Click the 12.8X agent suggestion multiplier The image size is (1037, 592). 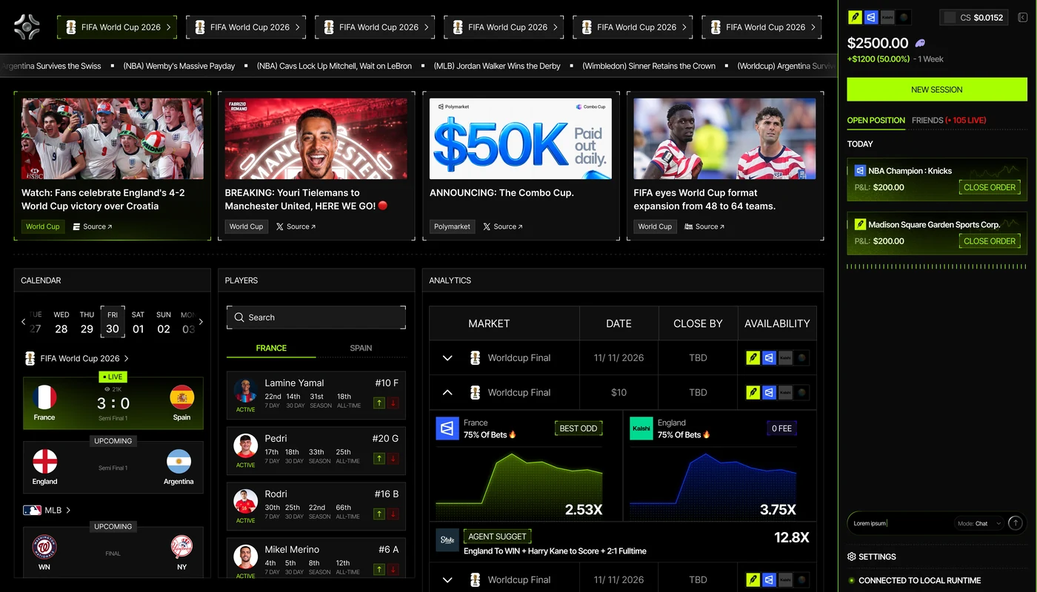[792, 537]
